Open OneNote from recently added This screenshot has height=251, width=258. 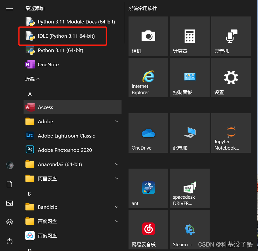coord(73,64)
